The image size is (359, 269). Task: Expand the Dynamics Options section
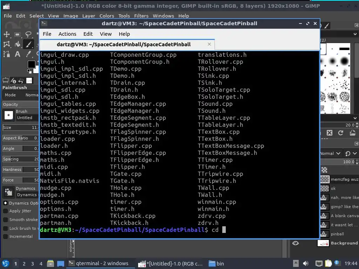click(6, 203)
